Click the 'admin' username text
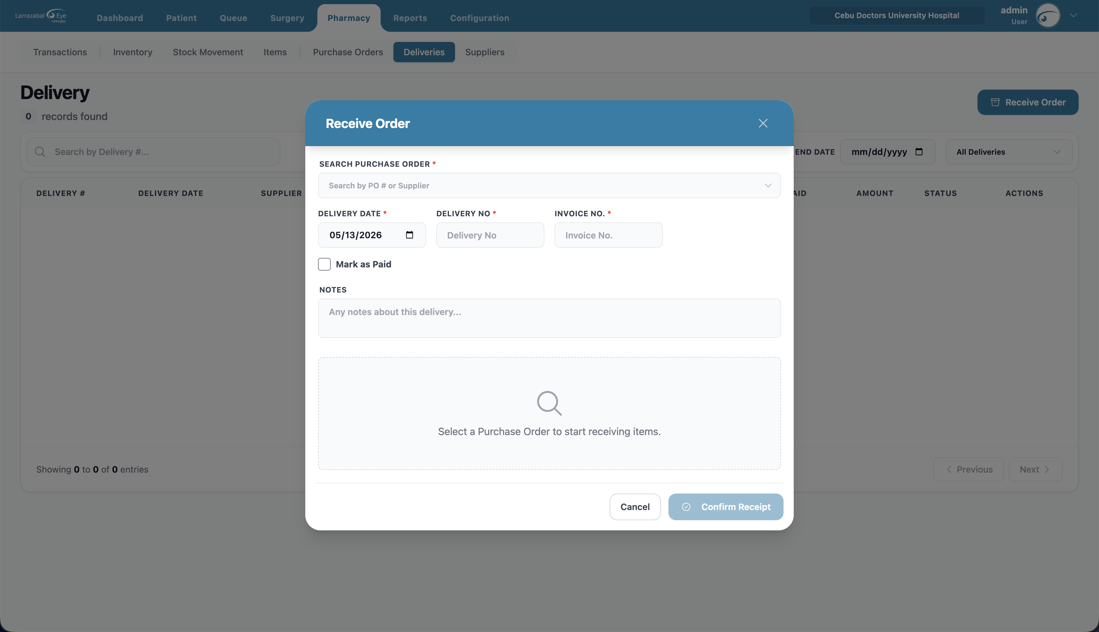 (1014, 10)
